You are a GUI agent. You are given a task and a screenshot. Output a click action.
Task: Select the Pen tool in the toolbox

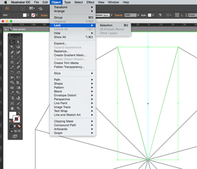(x=12, y=52)
